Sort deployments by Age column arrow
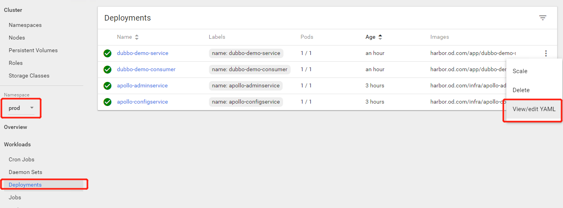 (380, 37)
